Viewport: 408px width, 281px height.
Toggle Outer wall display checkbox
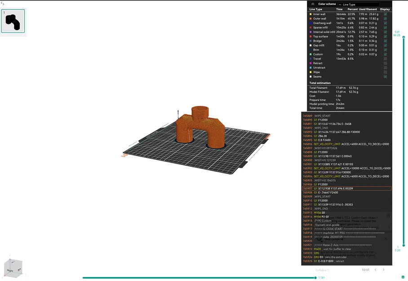click(386, 18)
